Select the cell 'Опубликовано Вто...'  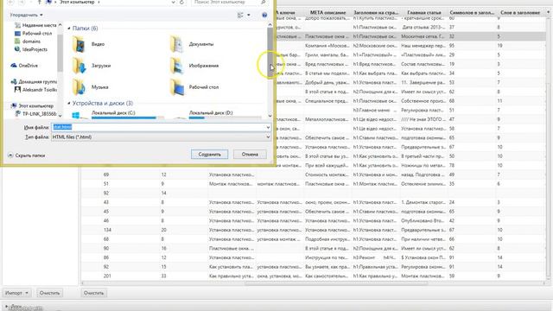(x=424, y=221)
